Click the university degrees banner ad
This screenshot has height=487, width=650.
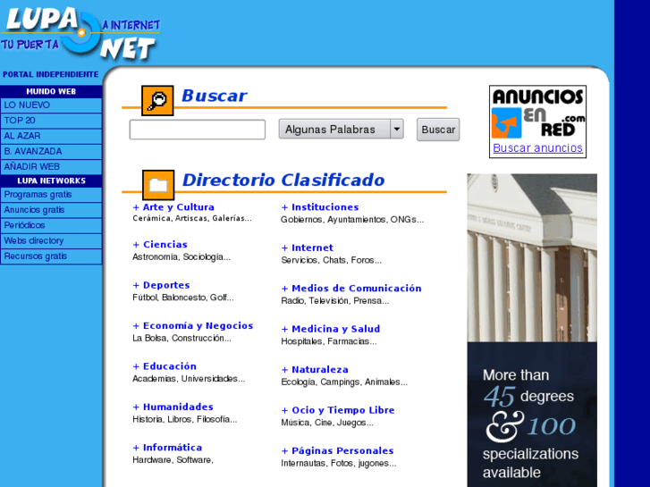coord(532,331)
